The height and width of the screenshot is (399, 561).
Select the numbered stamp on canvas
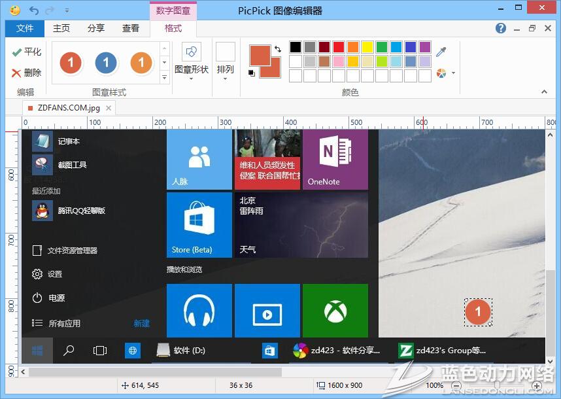coord(478,312)
